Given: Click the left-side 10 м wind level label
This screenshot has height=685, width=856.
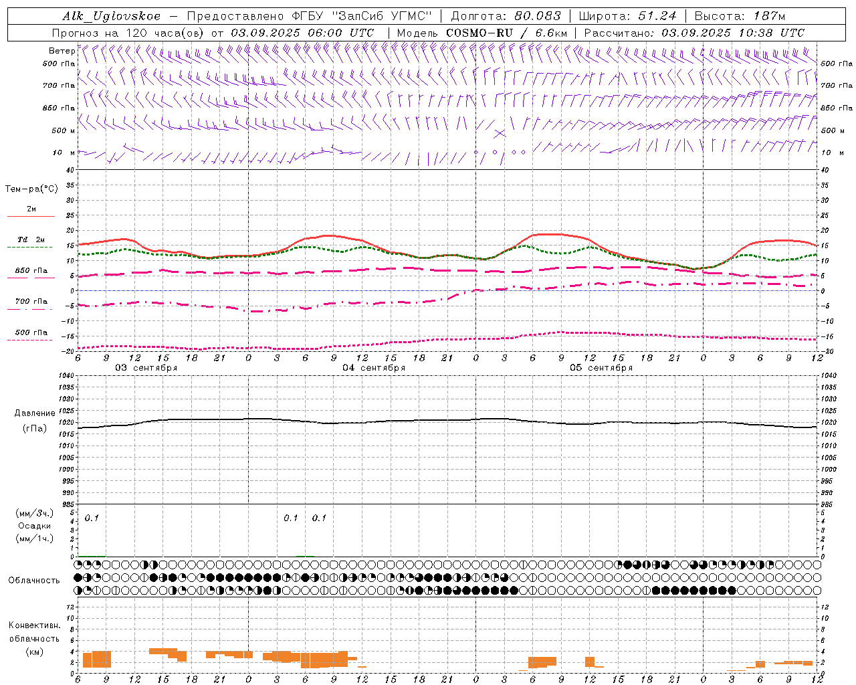Looking at the screenshot, I should 64,153.
